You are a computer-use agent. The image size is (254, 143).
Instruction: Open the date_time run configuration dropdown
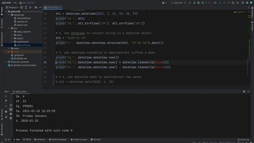(x=178, y=3)
